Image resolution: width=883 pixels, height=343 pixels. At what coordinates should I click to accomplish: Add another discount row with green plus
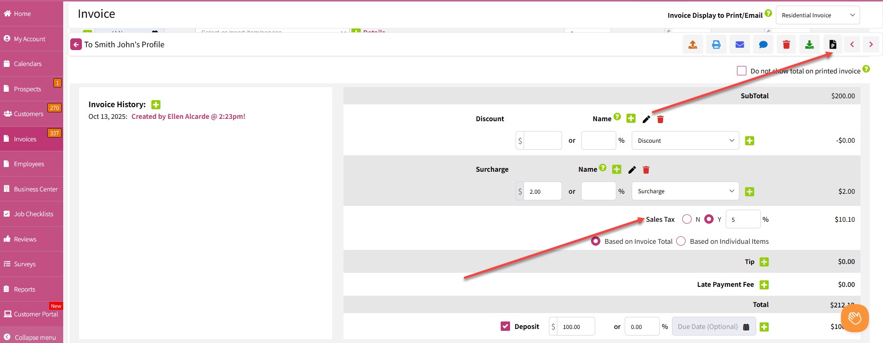click(750, 141)
